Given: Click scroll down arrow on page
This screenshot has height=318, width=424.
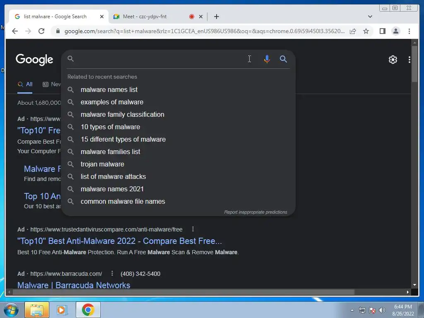Looking at the screenshot, I should tap(414, 285).
